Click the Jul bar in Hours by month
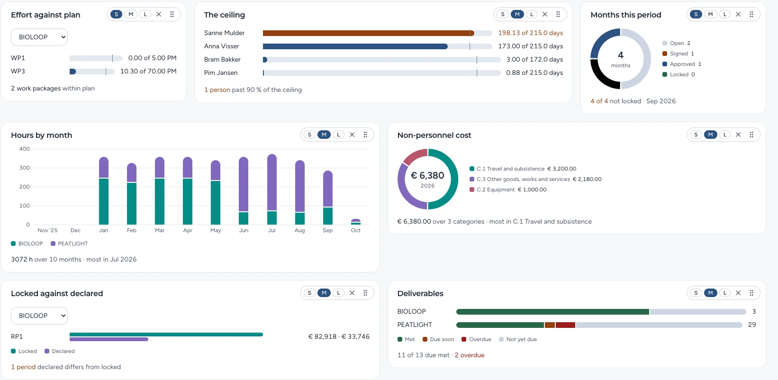This screenshot has width=778, height=380. (272, 189)
